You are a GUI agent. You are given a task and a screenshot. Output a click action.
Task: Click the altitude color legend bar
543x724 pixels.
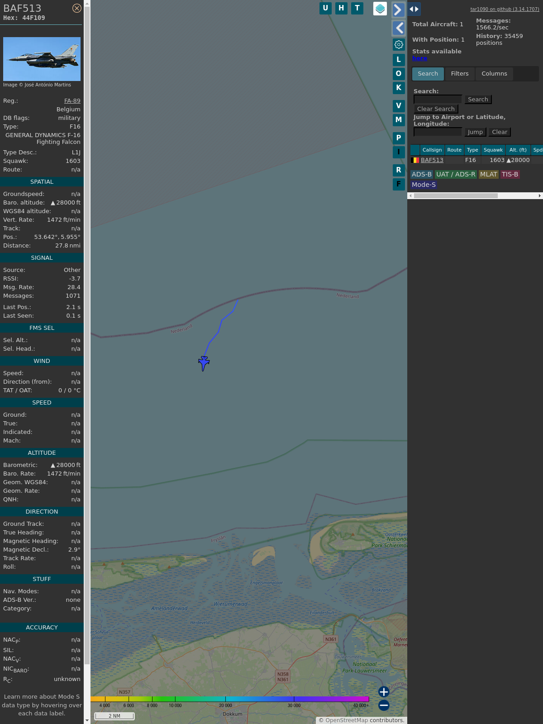230,699
